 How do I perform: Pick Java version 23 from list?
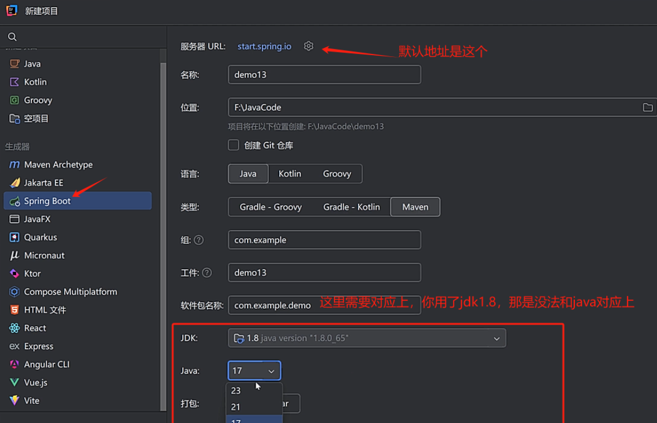tap(254, 390)
